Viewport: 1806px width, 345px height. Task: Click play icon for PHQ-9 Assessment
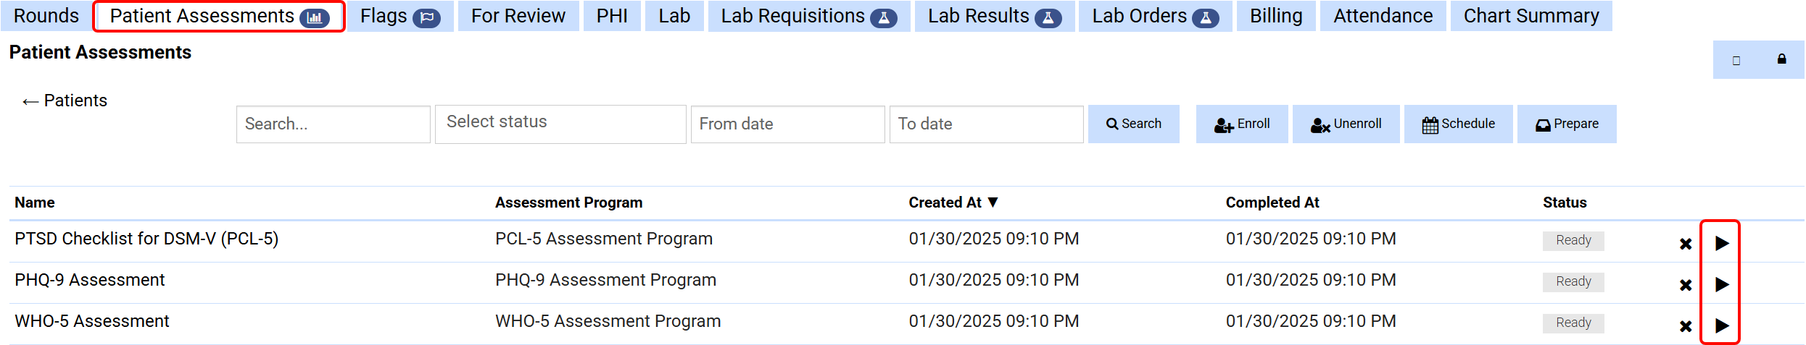(x=1722, y=284)
